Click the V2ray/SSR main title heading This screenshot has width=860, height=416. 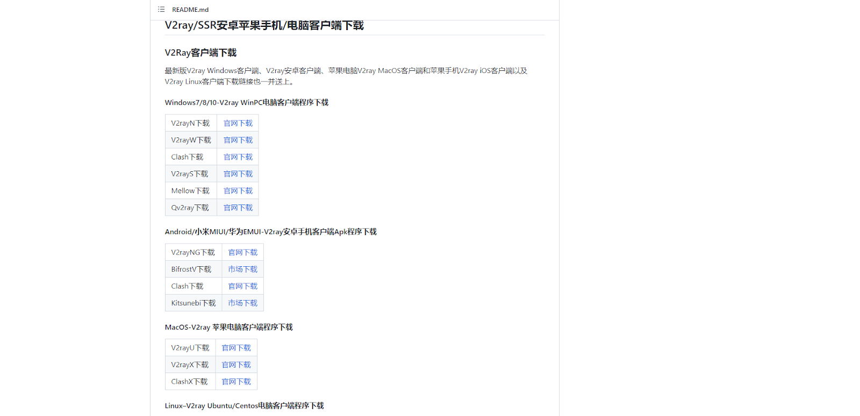click(x=264, y=26)
